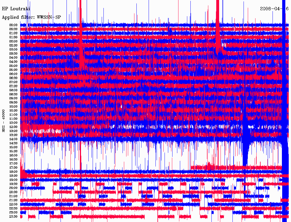Viewport: 291px width, 222px height.
Task: Select the 18:00 time label
Action: coord(13,172)
